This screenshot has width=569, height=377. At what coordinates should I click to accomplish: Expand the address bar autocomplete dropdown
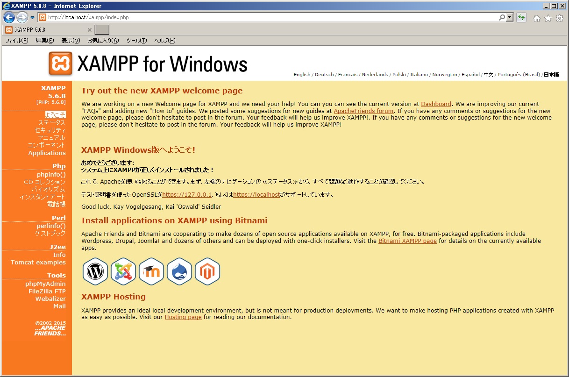click(x=509, y=18)
